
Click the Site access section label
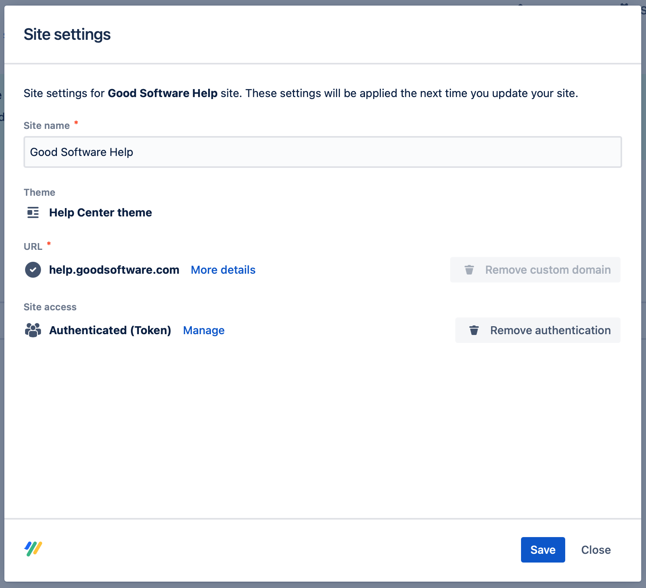tap(50, 307)
